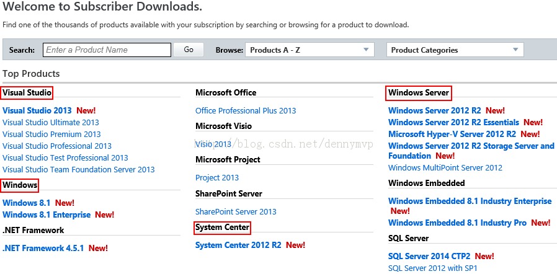Viewport: 557px width, 274px height.
Task: Click the Windows Embedded category heading
Action: (x=426, y=183)
